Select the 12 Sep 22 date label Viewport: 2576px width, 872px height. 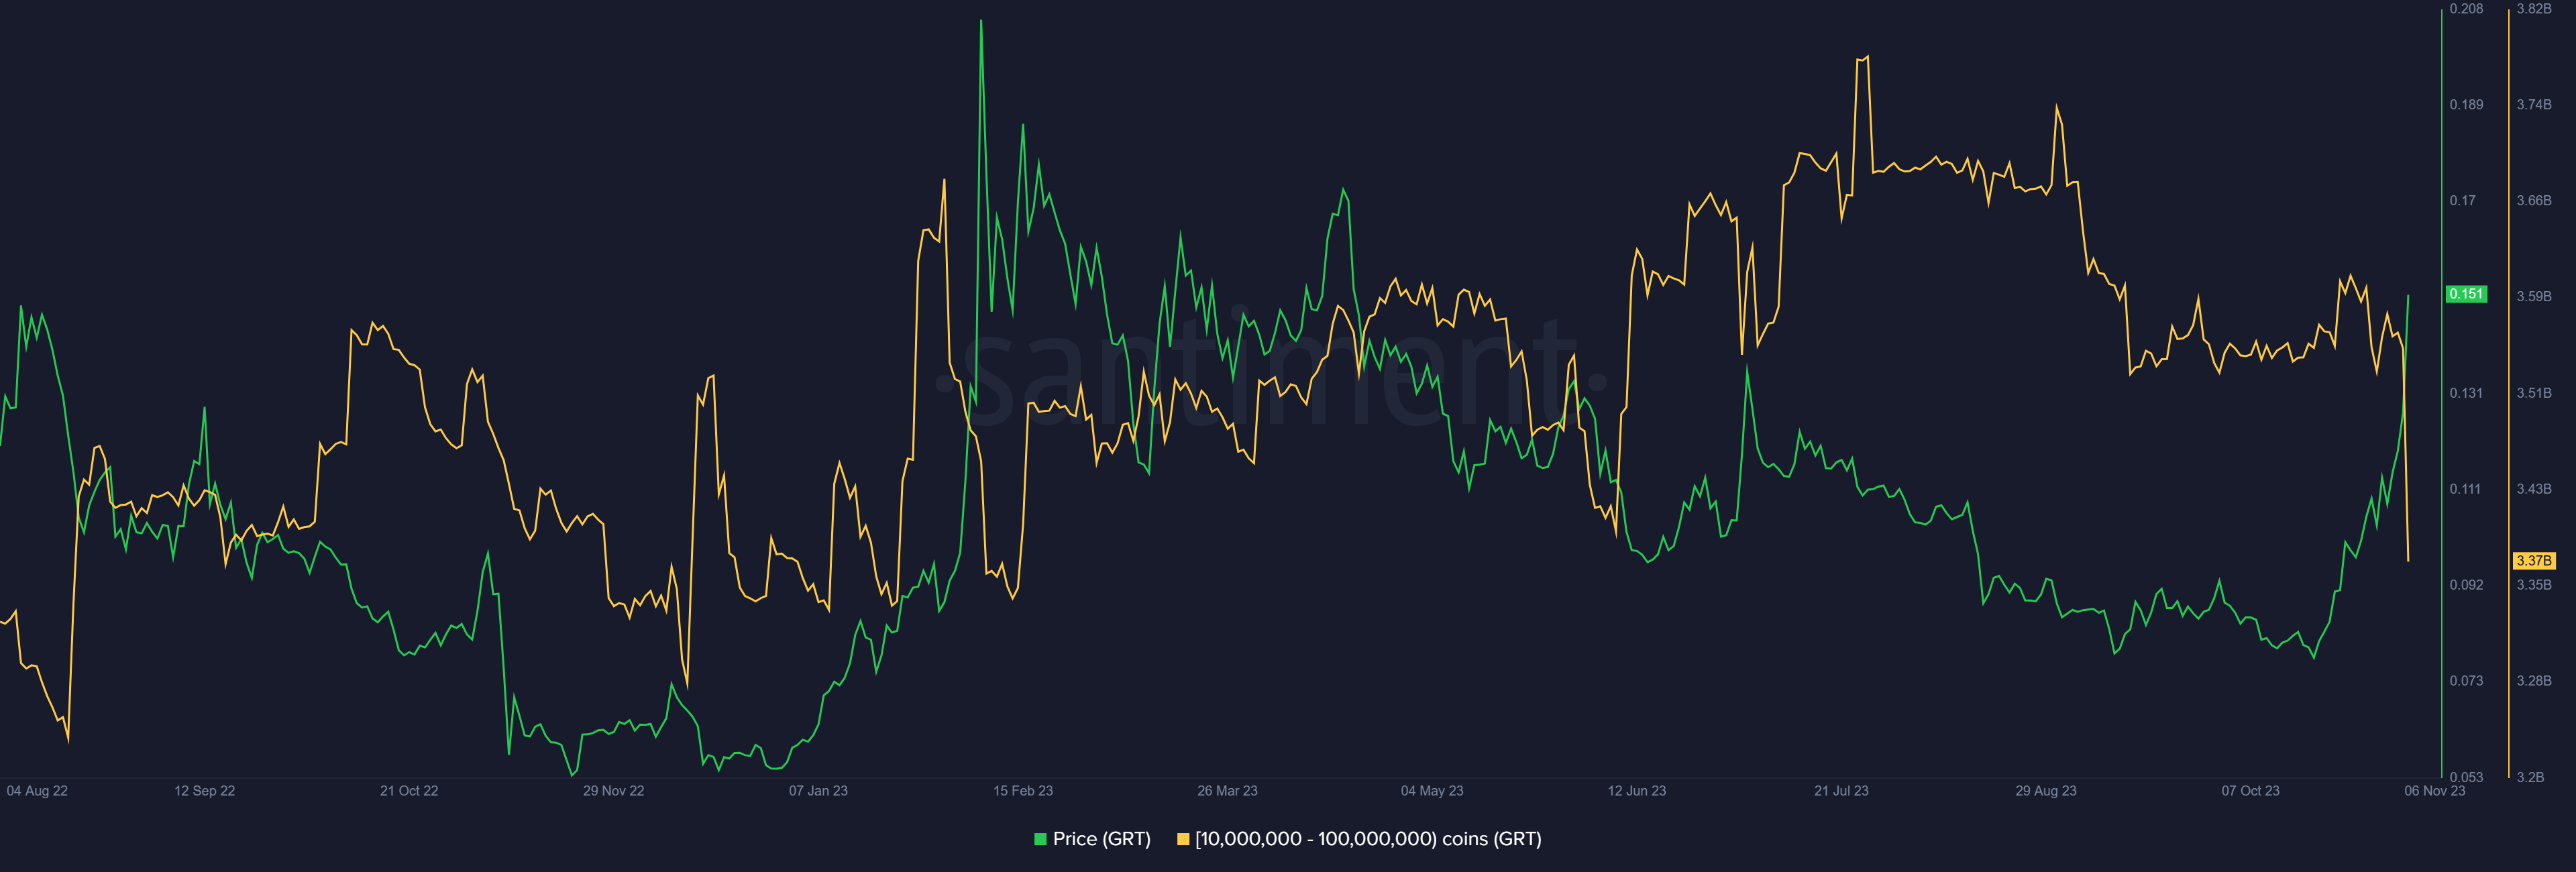coord(205,791)
